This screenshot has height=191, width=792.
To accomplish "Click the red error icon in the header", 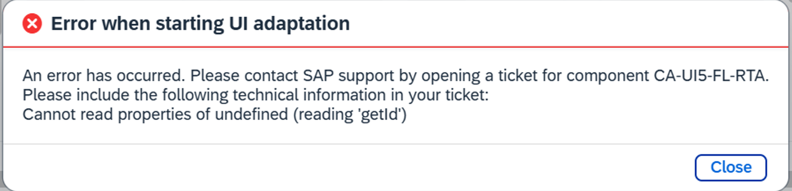I will tap(32, 24).
